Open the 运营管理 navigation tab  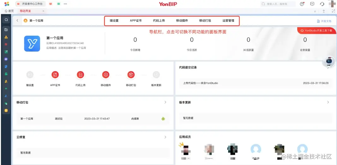point(228,21)
